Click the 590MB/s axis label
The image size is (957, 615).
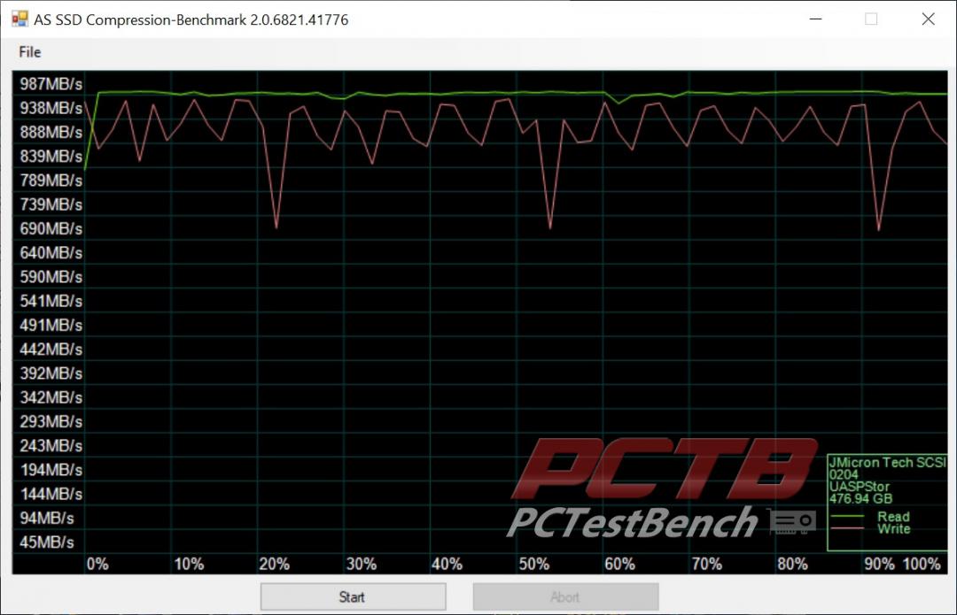[x=51, y=277]
